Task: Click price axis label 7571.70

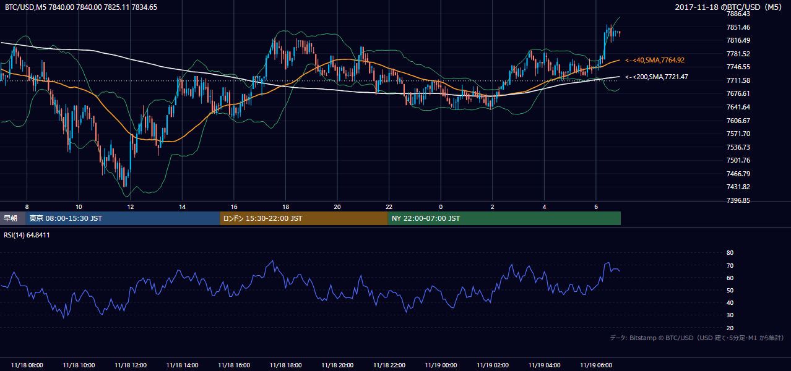Action: 738,134
